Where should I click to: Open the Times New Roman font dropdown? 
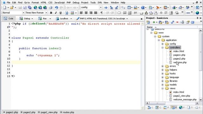point(46,13)
